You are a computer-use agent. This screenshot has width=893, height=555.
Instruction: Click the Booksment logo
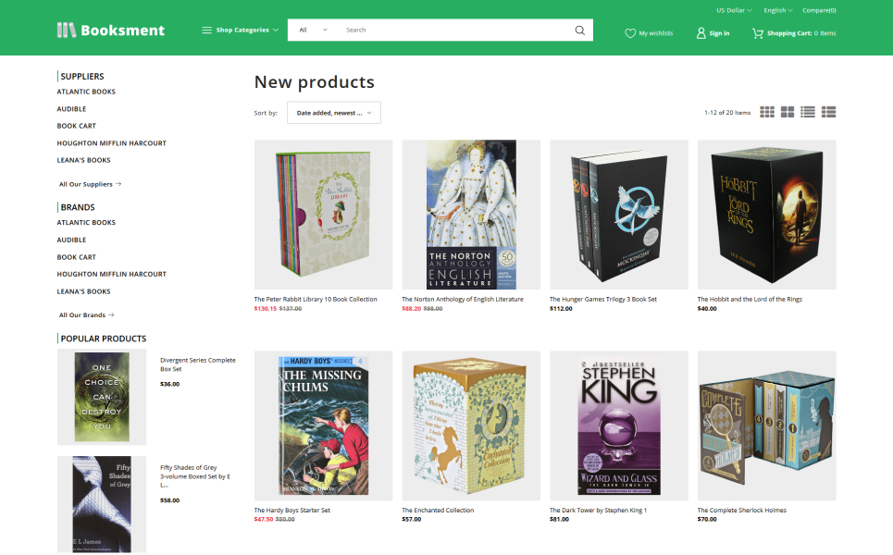110,31
